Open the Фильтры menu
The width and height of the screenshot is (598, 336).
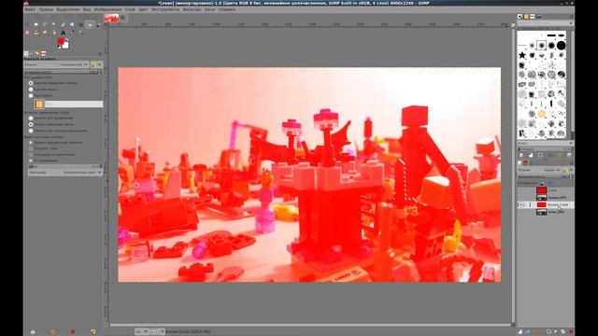click(192, 9)
